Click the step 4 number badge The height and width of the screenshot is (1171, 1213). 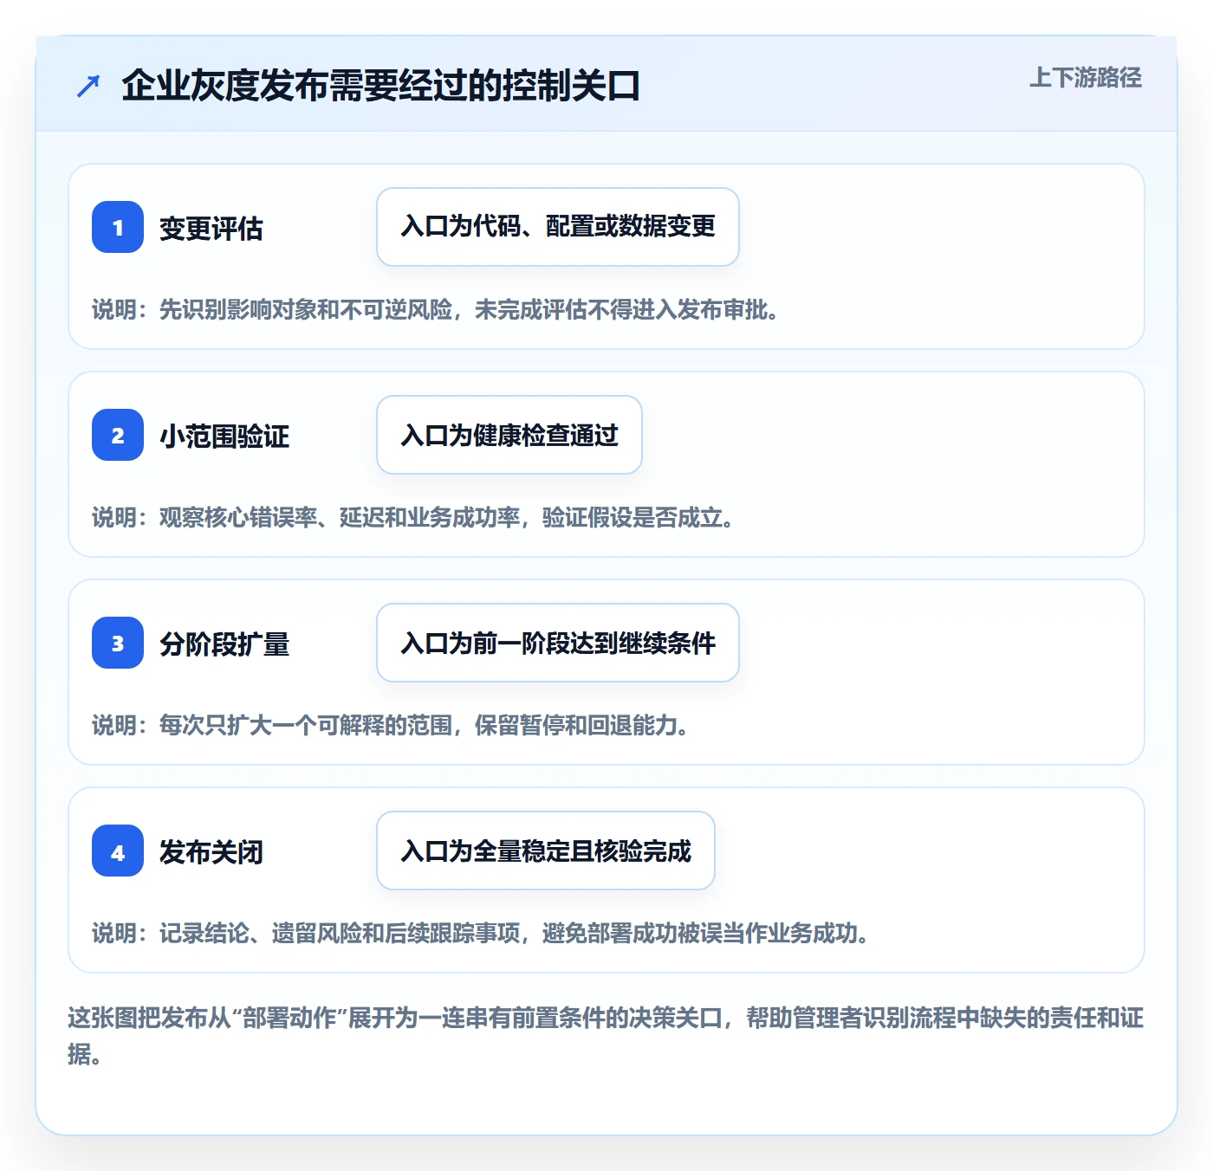(118, 851)
